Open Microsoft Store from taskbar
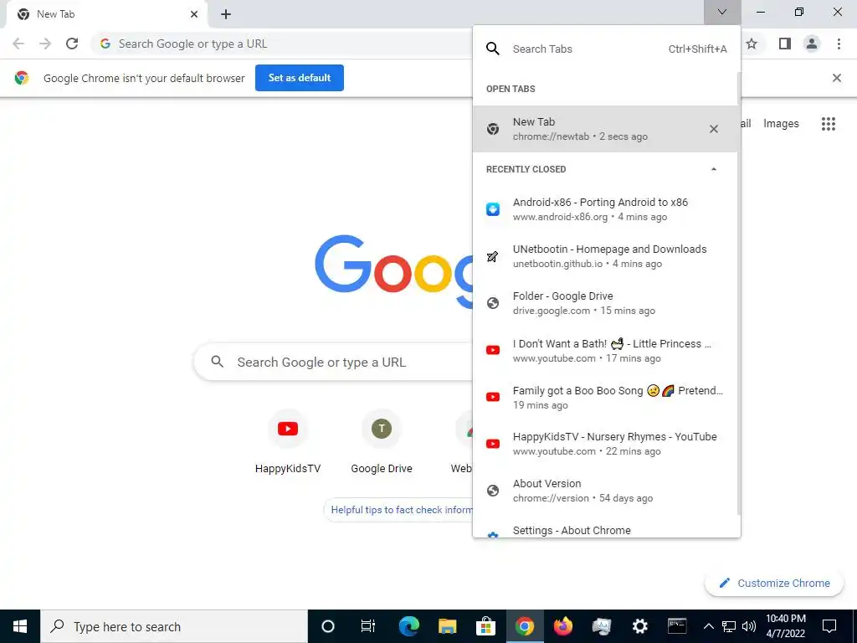 click(485, 626)
